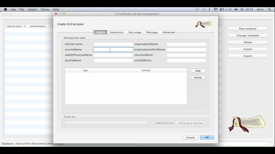Click commonName column header in main window
The image size is (275, 154).
(x=38, y=26)
